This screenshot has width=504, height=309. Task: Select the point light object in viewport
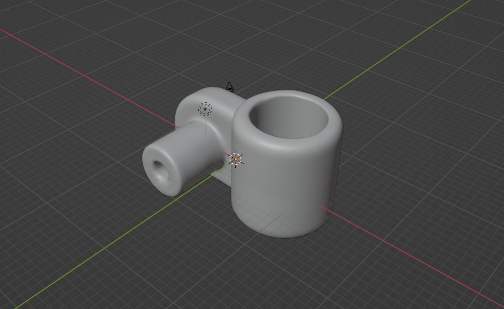pos(205,109)
